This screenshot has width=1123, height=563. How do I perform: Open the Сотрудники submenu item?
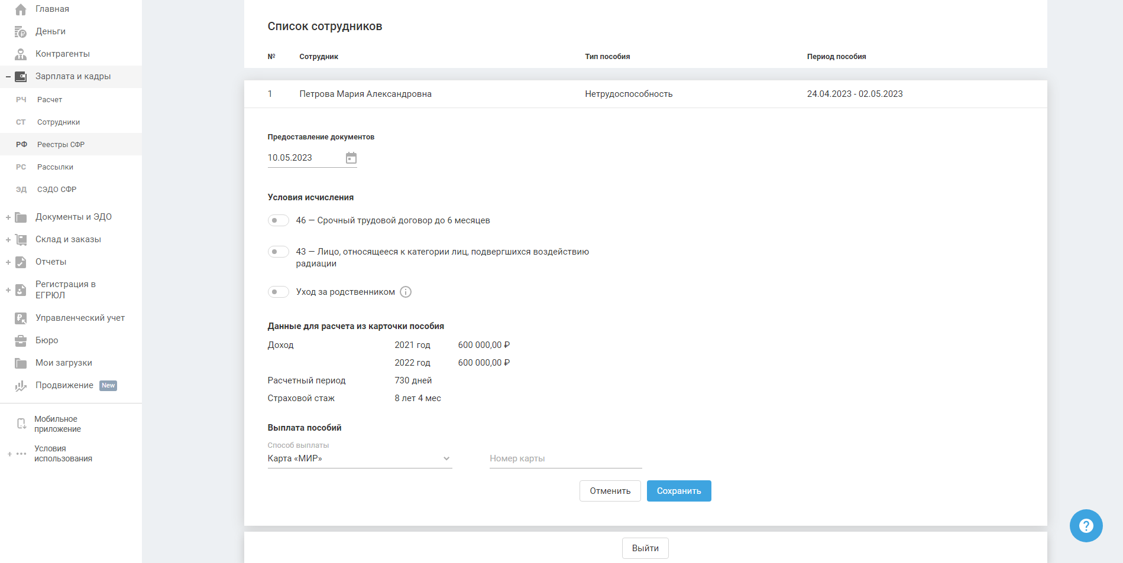click(x=59, y=122)
